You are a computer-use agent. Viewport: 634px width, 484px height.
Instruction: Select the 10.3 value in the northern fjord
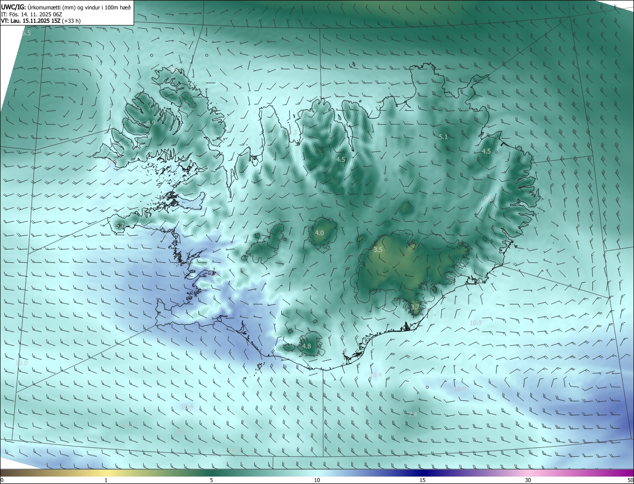pyautogui.click(x=291, y=133)
